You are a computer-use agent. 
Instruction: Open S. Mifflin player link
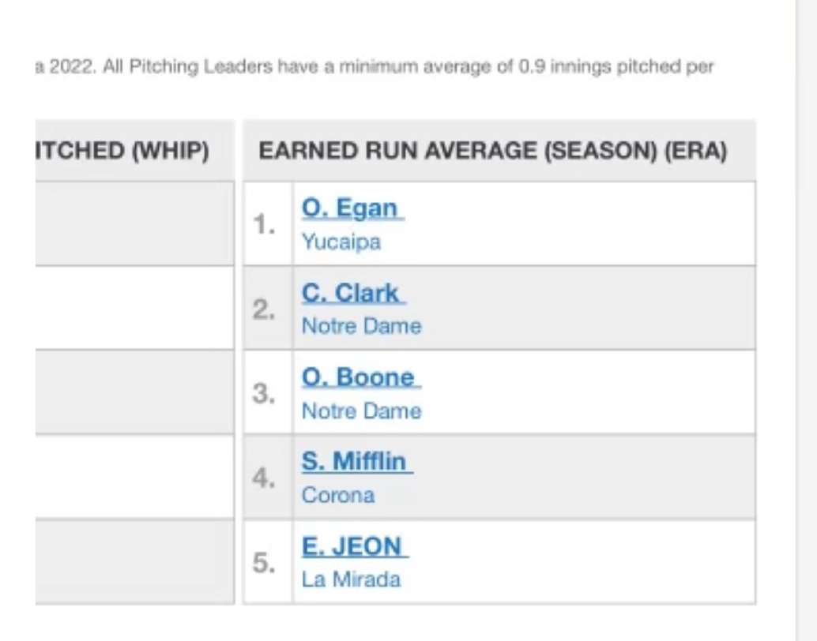coord(357,461)
